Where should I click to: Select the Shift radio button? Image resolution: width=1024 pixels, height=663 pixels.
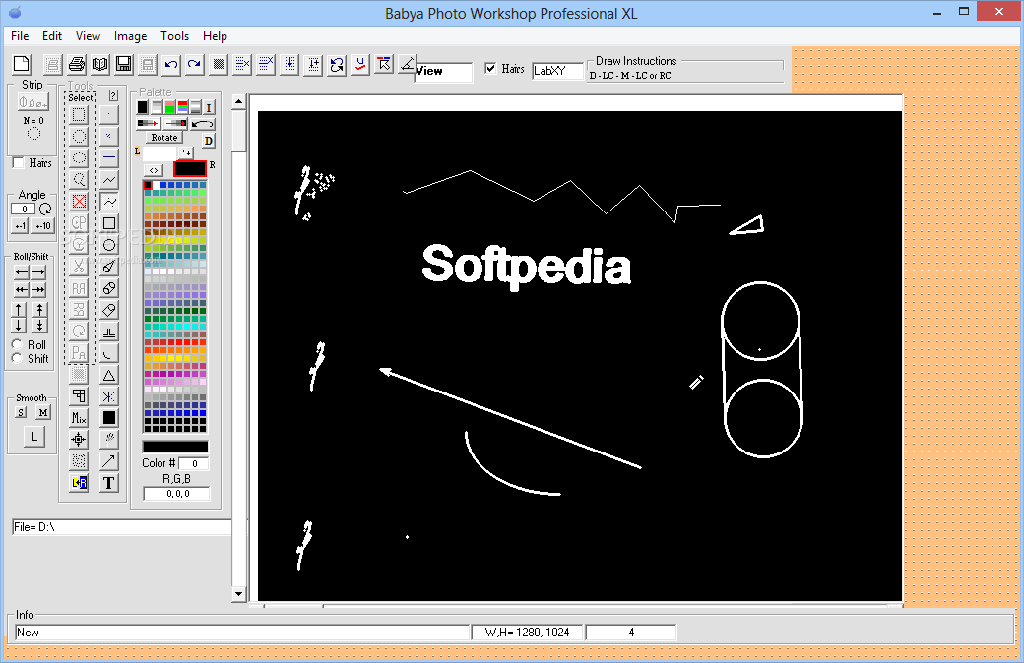[x=18, y=358]
